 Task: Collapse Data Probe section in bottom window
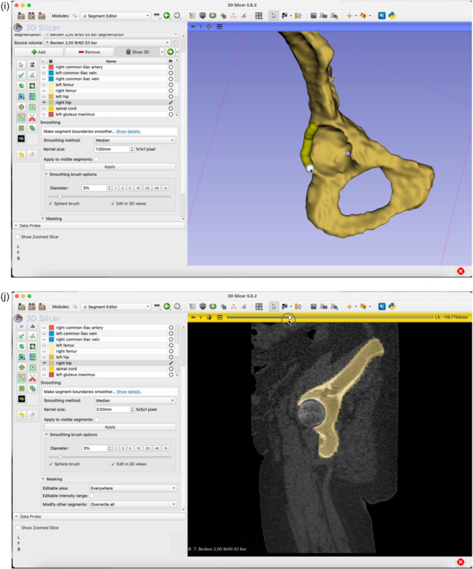click(16, 516)
